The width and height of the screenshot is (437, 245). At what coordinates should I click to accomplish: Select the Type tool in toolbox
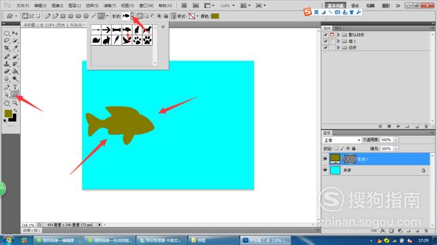coord(15,87)
